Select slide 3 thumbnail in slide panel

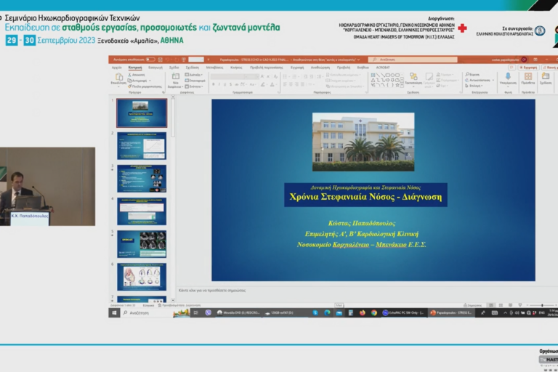142,178
